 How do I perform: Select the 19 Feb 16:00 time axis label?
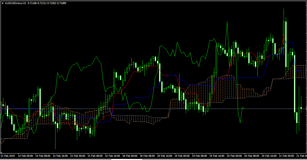click(x=217, y=156)
